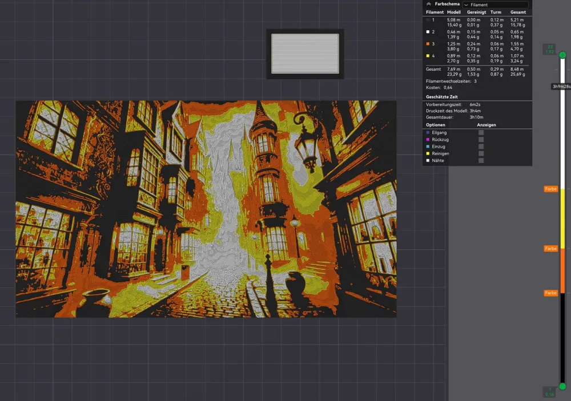This screenshot has height=401, width=571.
Task: Select the prime tower object on plate
Action: [305, 54]
